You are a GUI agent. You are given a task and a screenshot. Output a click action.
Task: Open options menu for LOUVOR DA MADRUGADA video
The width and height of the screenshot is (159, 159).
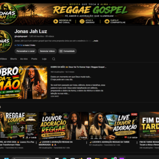[87, 143]
